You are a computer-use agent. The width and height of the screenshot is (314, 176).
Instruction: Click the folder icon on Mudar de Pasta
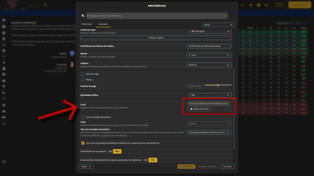[x=192, y=109]
